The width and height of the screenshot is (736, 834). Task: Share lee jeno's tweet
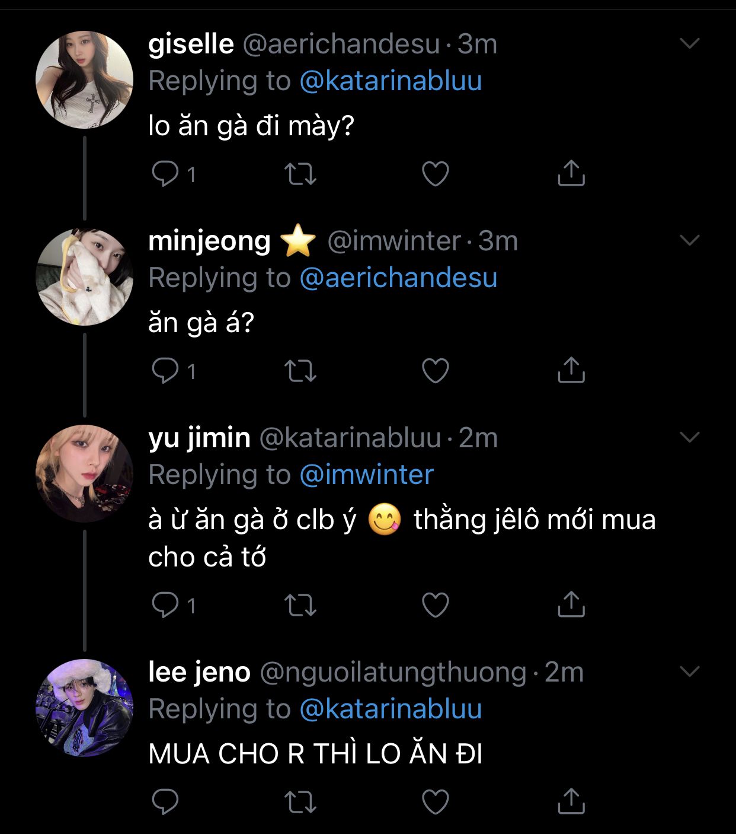pyautogui.click(x=571, y=801)
